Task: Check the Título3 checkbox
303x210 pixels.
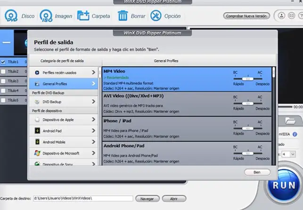Action: 3,81
